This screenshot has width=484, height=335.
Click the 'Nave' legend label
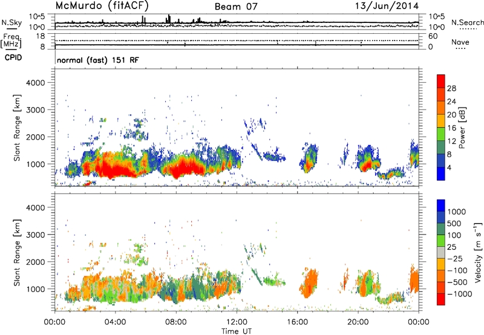[460, 42]
